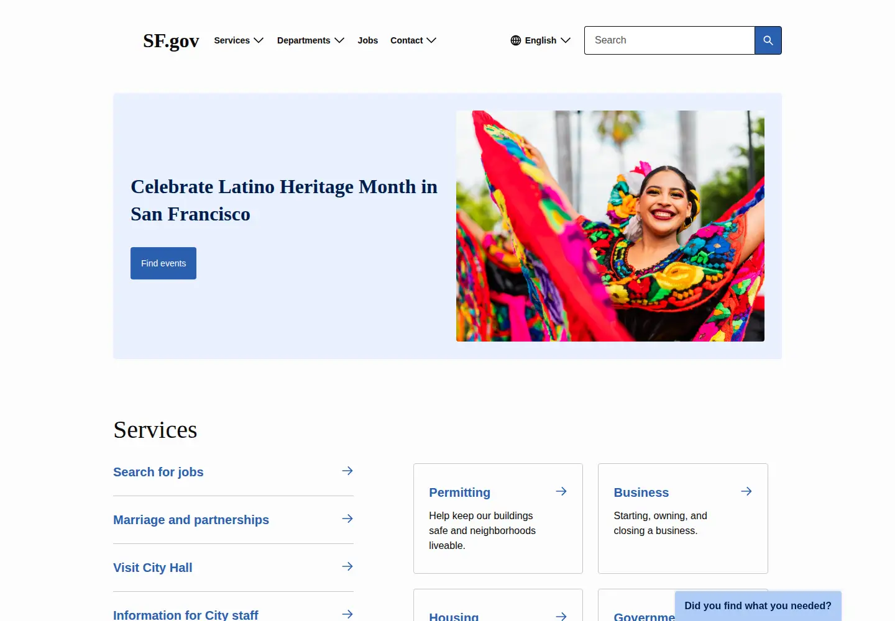
Task: Open the English language selector
Action: click(x=541, y=40)
